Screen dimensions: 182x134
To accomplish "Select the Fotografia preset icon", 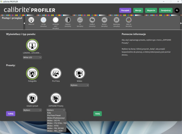I will point(32,73).
